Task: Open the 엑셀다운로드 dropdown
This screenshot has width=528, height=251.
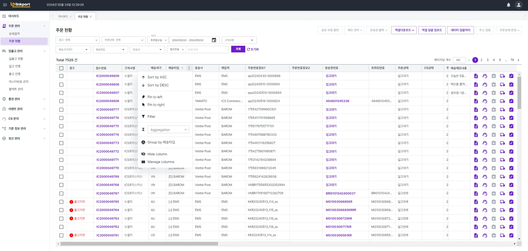Action: (x=404, y=30)
